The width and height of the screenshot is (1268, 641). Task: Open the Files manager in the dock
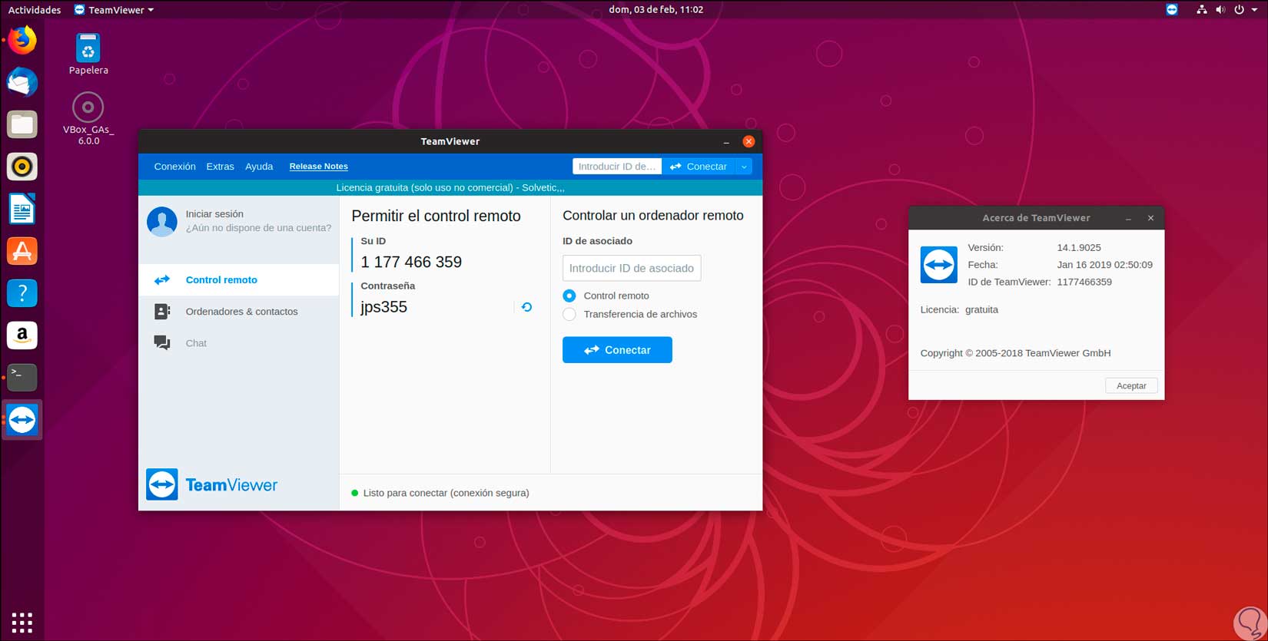(x=22, y=124)
